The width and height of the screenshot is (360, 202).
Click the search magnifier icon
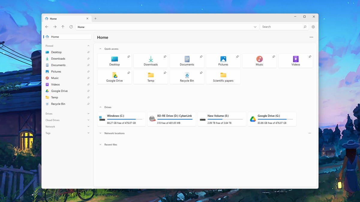click(305, 27)
